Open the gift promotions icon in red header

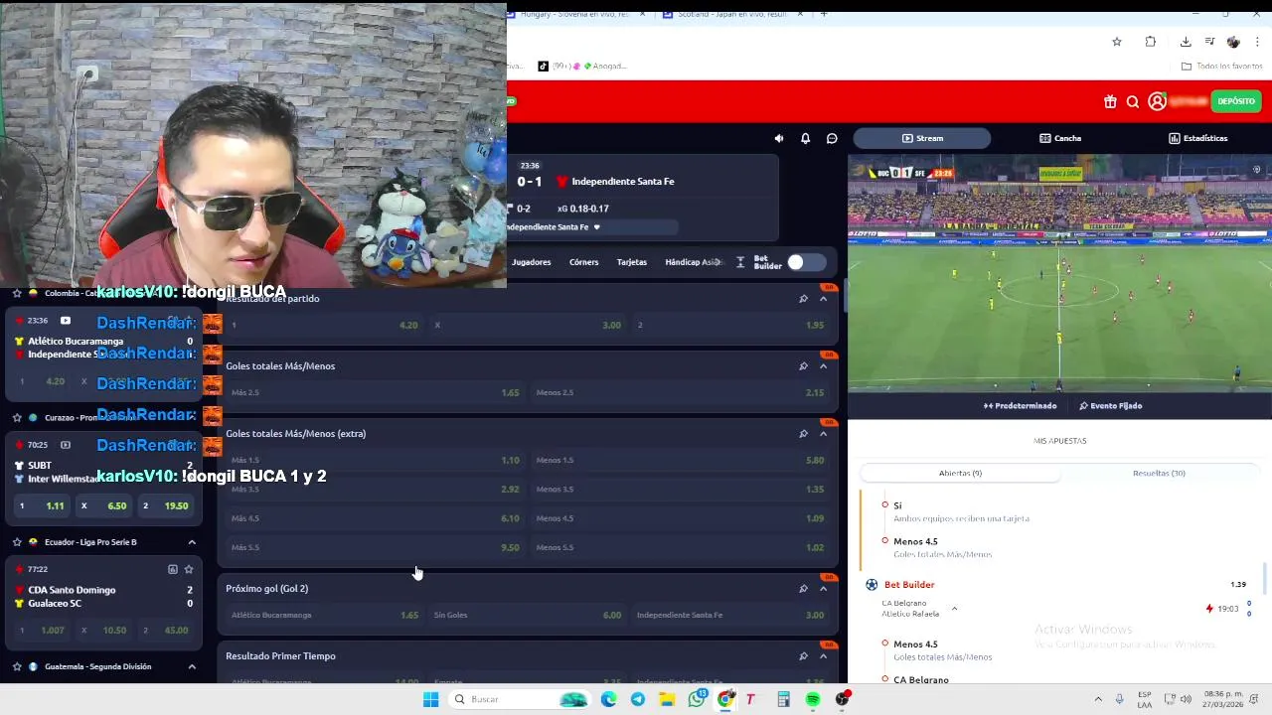1110,101
